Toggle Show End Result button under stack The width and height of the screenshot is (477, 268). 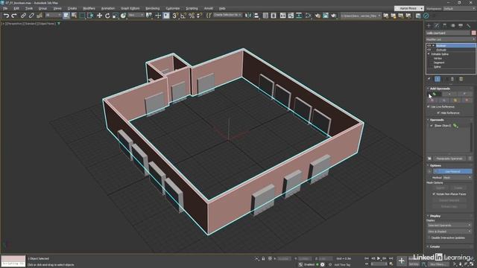pos(437,79)
